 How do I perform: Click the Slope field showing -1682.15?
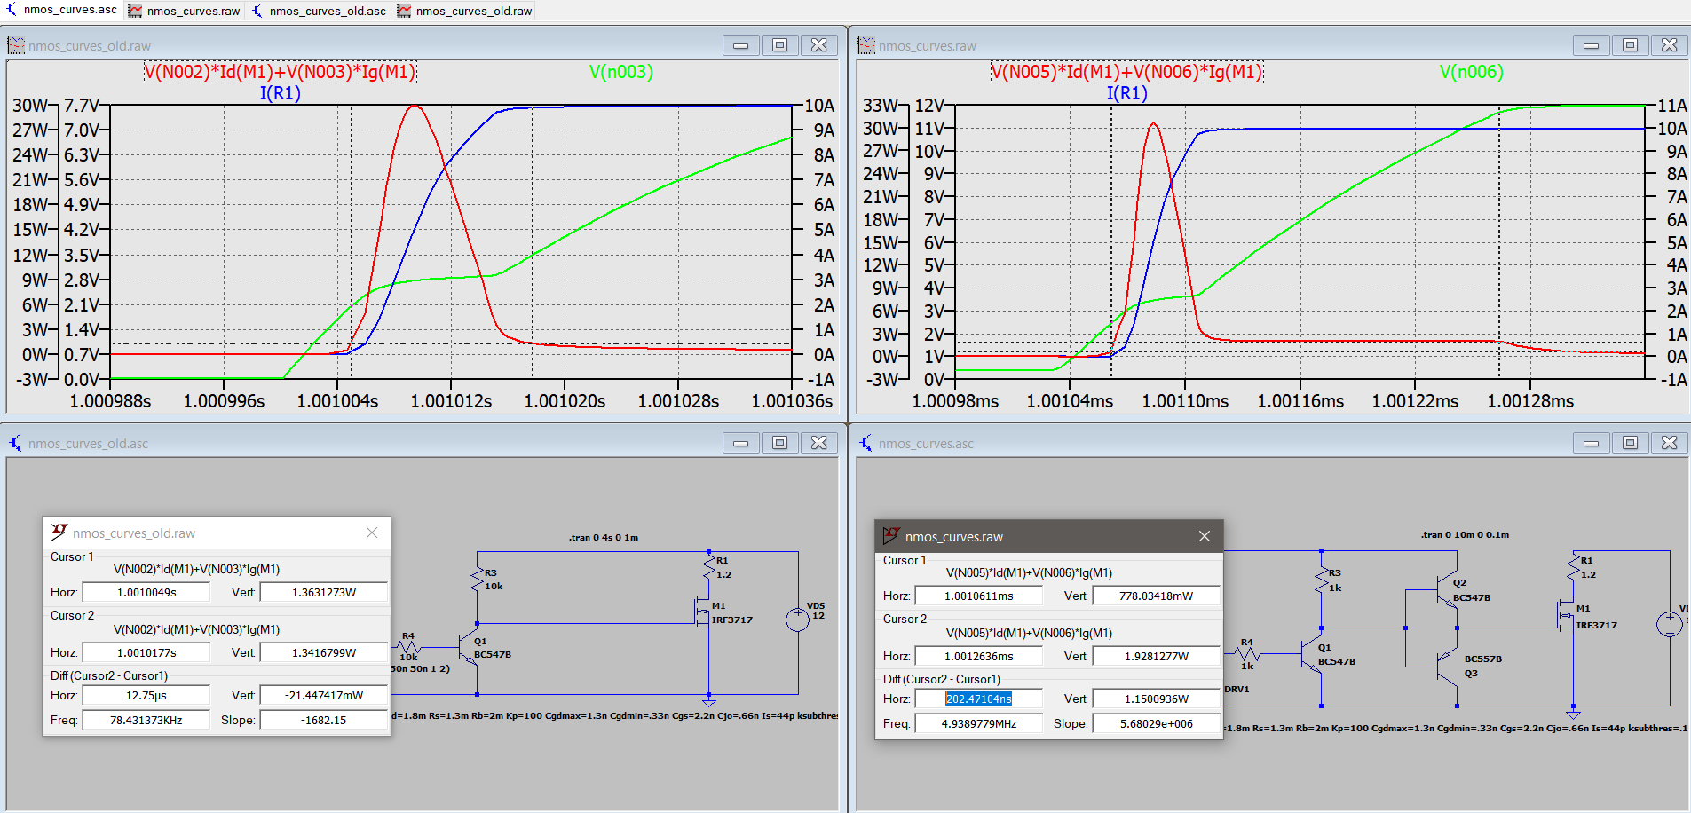(324, 720)
